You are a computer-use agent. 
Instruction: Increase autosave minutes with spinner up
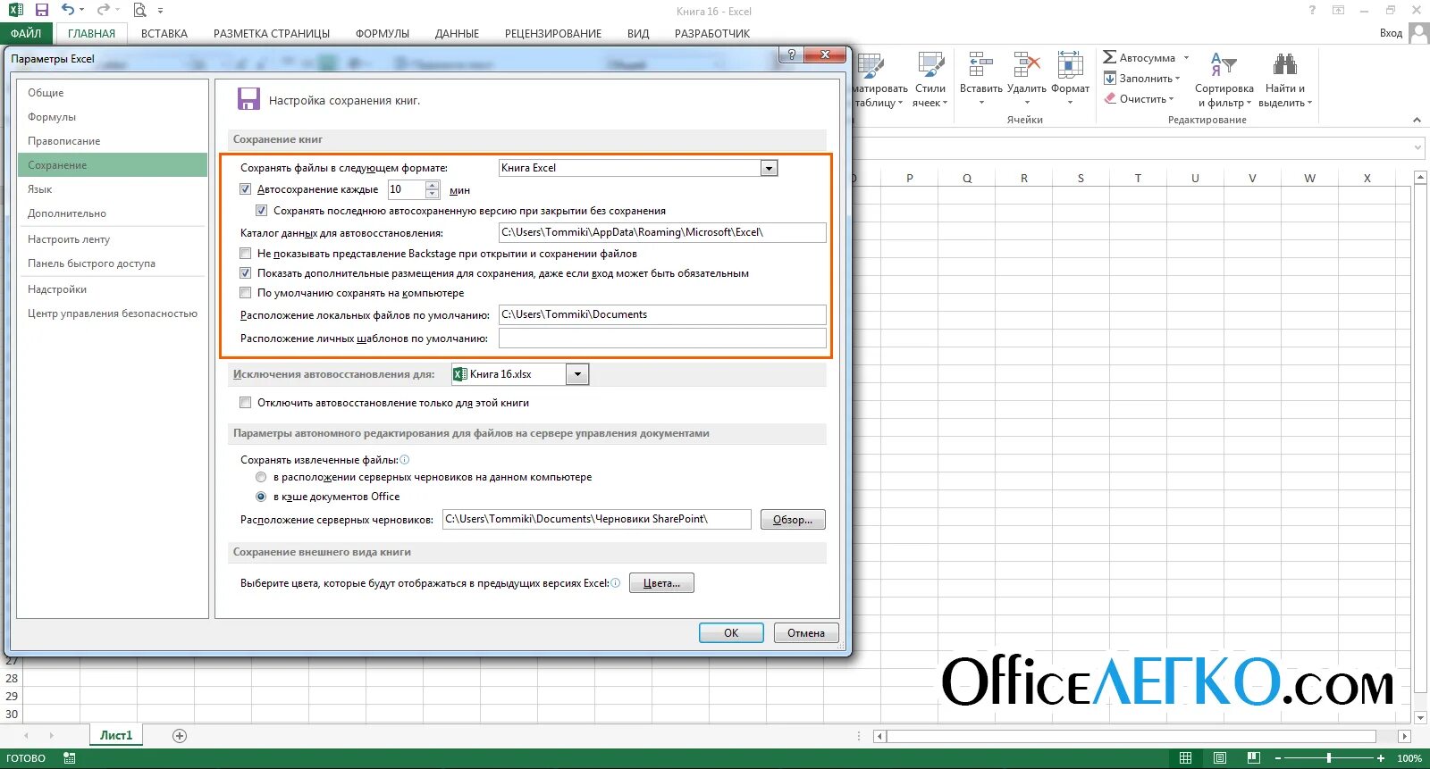[433, 185]
